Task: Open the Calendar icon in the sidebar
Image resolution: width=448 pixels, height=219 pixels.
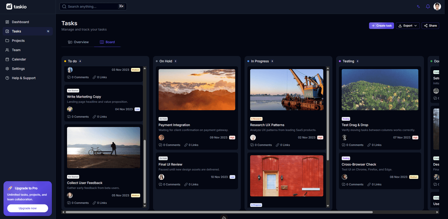Action: coord(7,59)
